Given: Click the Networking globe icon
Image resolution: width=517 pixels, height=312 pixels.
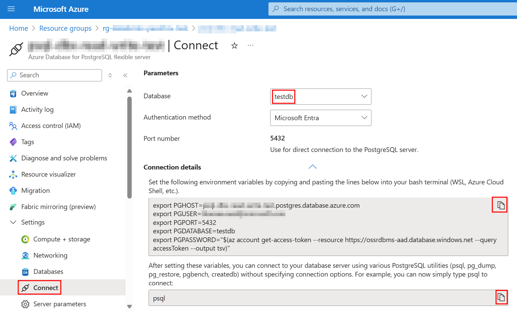Looking at the screenshot, I should click(25, 256).
